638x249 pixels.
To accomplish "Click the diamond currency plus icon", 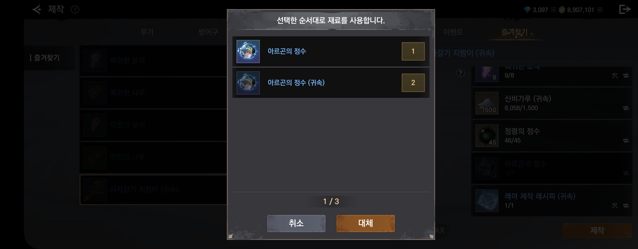I will click(553, 10).
